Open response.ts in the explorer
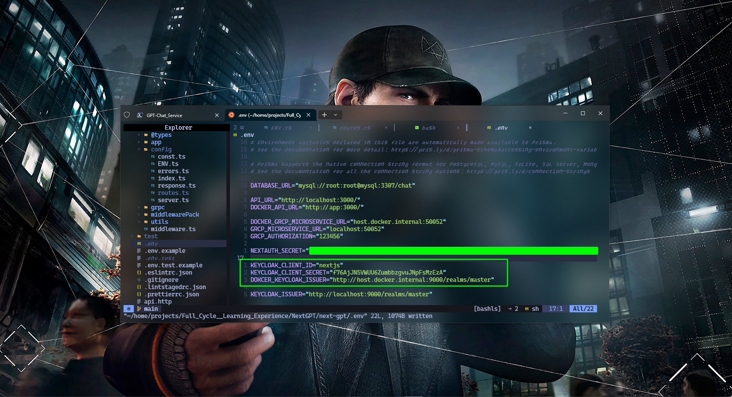Viewport: 732px width, 397px height. tap(177, 186)
